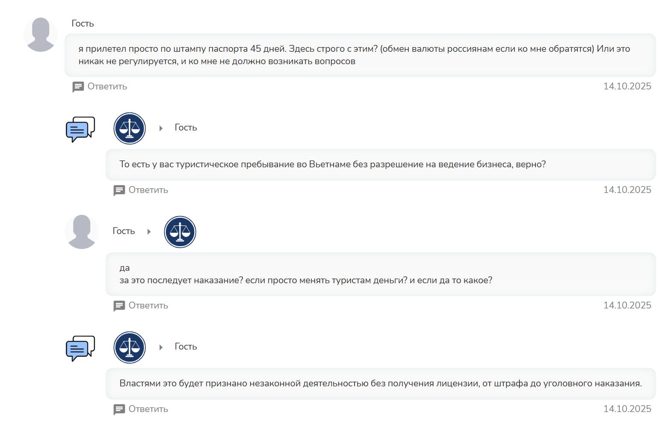This screenshot has height=427, width=668.
Task: Click the comment text about the 45-day passport stamp
Action: pos(354,55)
